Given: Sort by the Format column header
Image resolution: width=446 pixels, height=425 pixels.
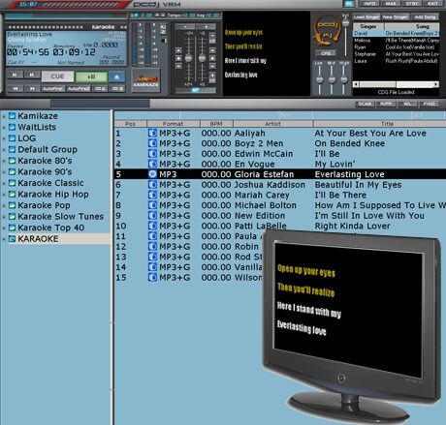Looking at the screenshot, I should pos(174,124).
